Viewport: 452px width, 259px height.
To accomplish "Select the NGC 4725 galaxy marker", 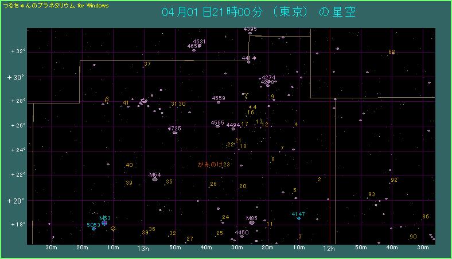I will click(x=175, y=133).
